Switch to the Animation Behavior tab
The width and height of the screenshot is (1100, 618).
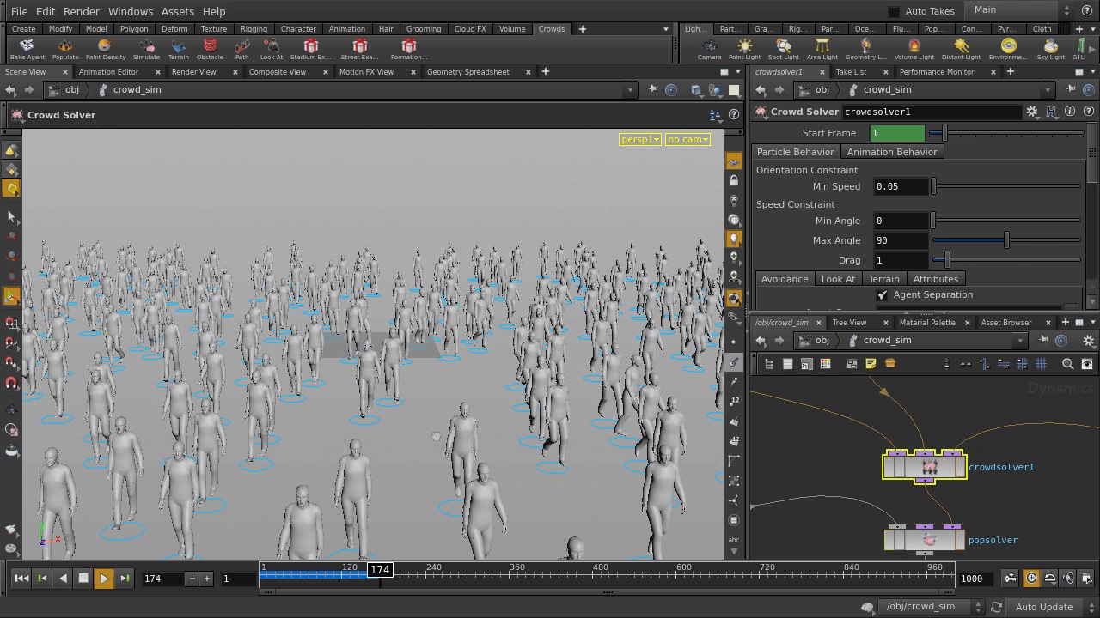(892, 152)
